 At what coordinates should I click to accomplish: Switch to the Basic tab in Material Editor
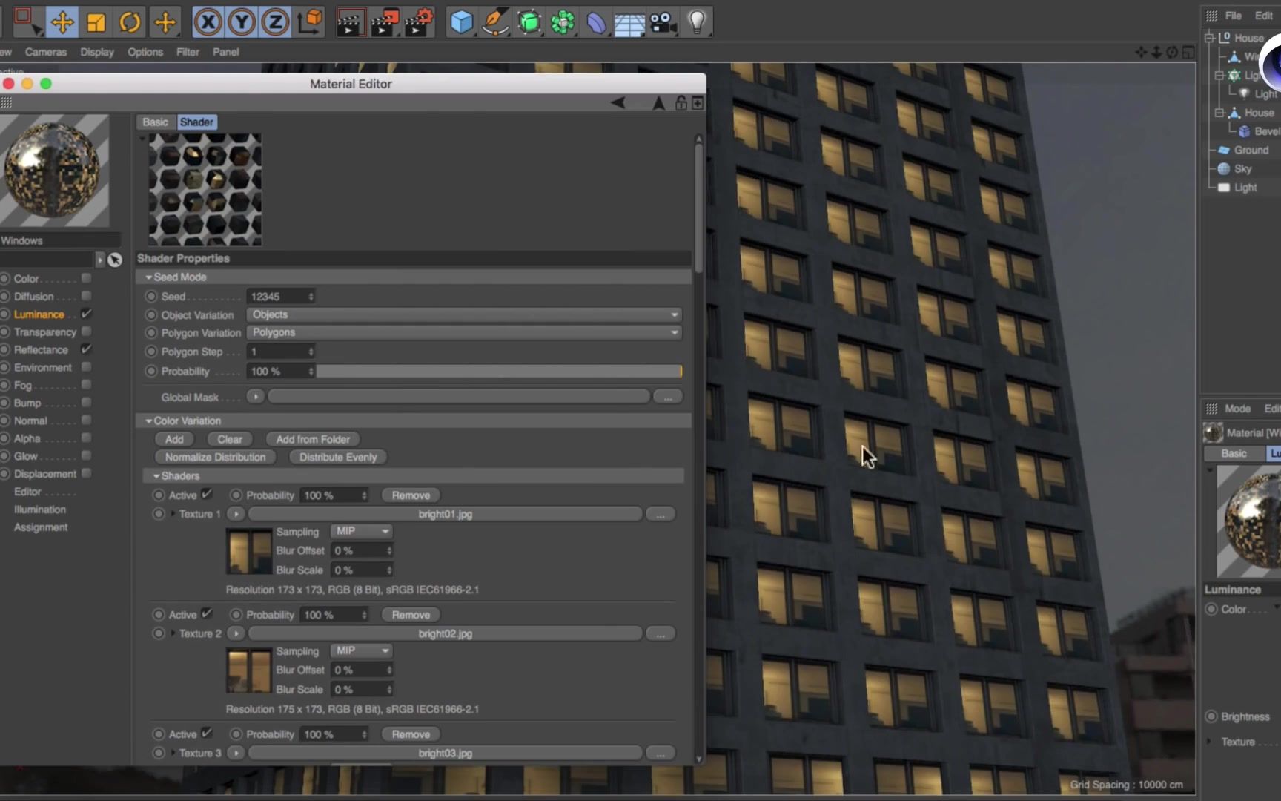click(x=155, y=122)
